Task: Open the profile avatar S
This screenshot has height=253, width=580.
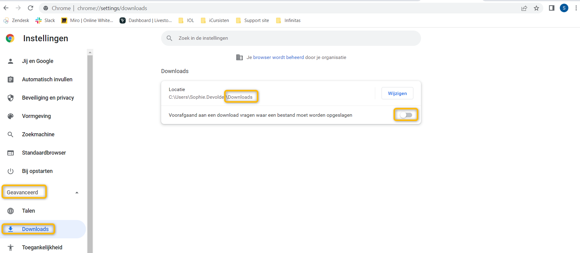Action: pyautogui.click(x=564, y=8)
